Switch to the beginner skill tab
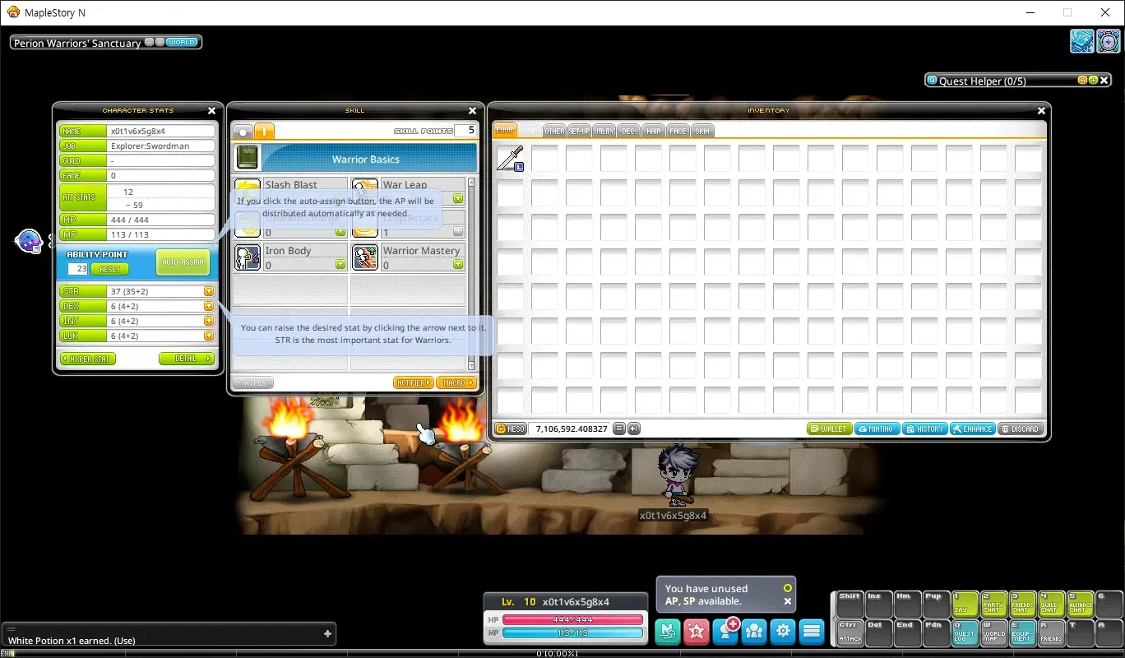 pyautogui.click(x=243, y=131)
